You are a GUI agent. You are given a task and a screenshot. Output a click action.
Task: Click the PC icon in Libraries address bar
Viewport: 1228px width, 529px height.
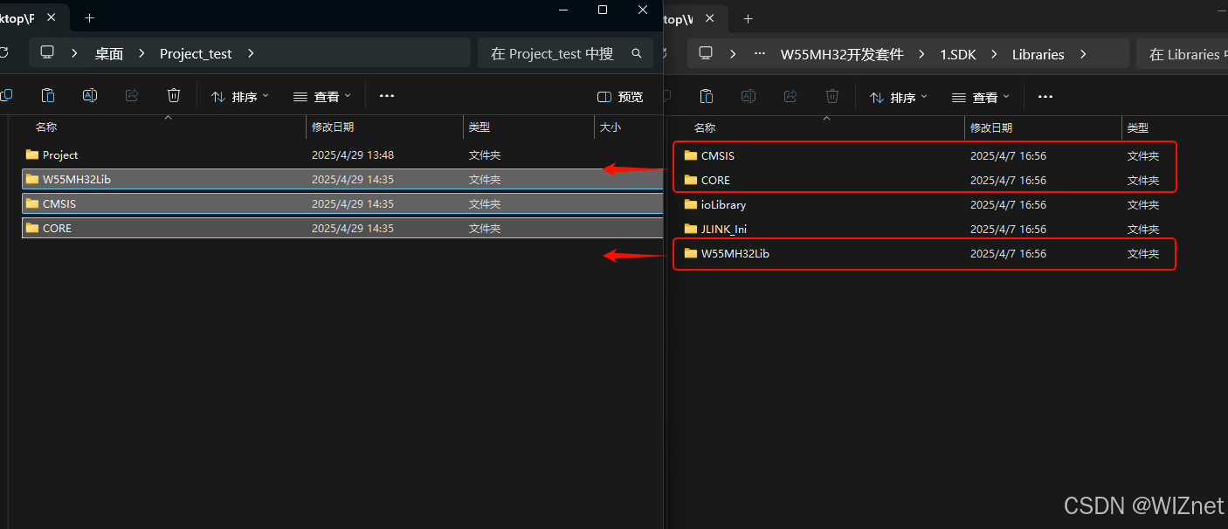point(706,53)
